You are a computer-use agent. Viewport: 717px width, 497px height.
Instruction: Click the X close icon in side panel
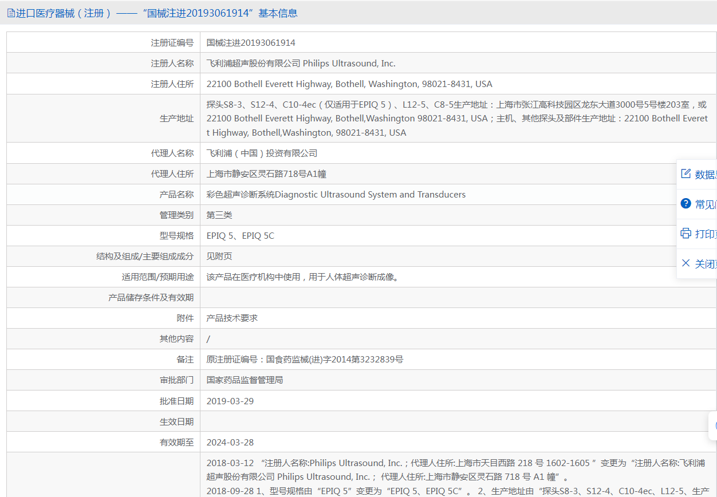point(686,263)
